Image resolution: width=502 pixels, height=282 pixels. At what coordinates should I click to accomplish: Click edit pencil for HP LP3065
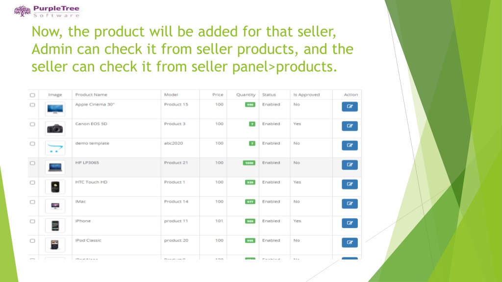point(350,164)
